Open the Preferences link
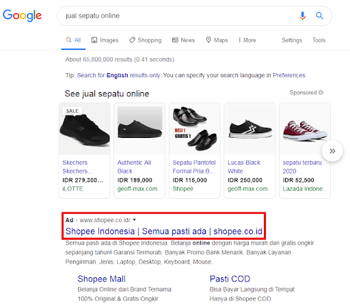 tap(289, 75)
